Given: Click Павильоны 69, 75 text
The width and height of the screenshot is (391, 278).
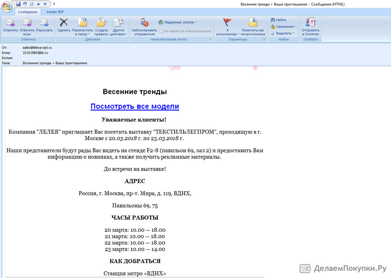Looking at the screenshot, I should coord(135,206).
